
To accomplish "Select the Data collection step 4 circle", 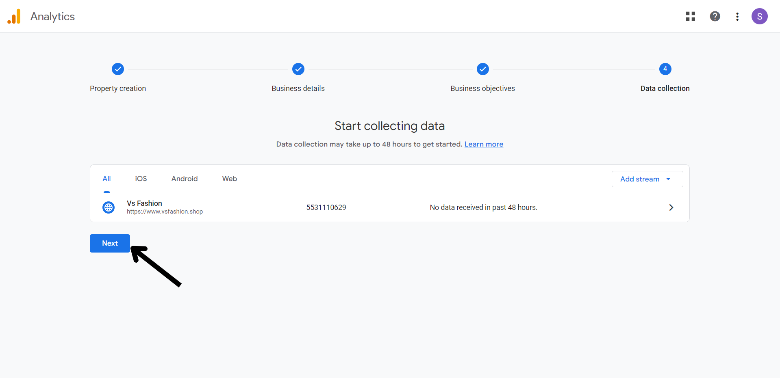I will click(665, 69).
